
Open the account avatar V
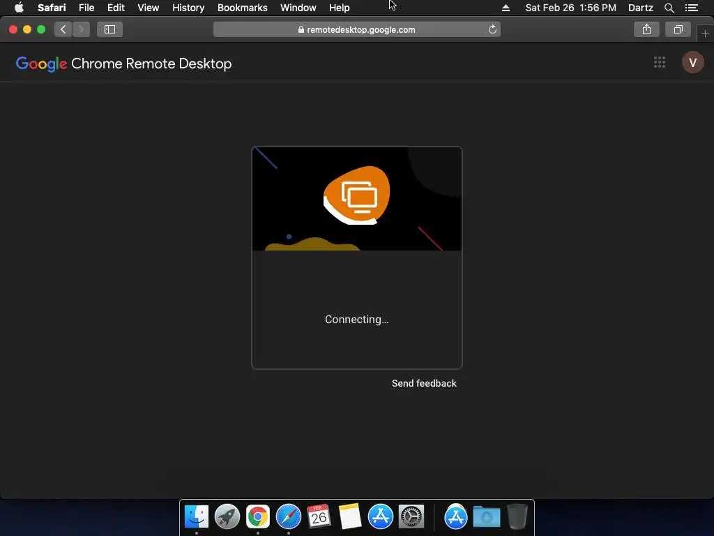click(692, 62)
